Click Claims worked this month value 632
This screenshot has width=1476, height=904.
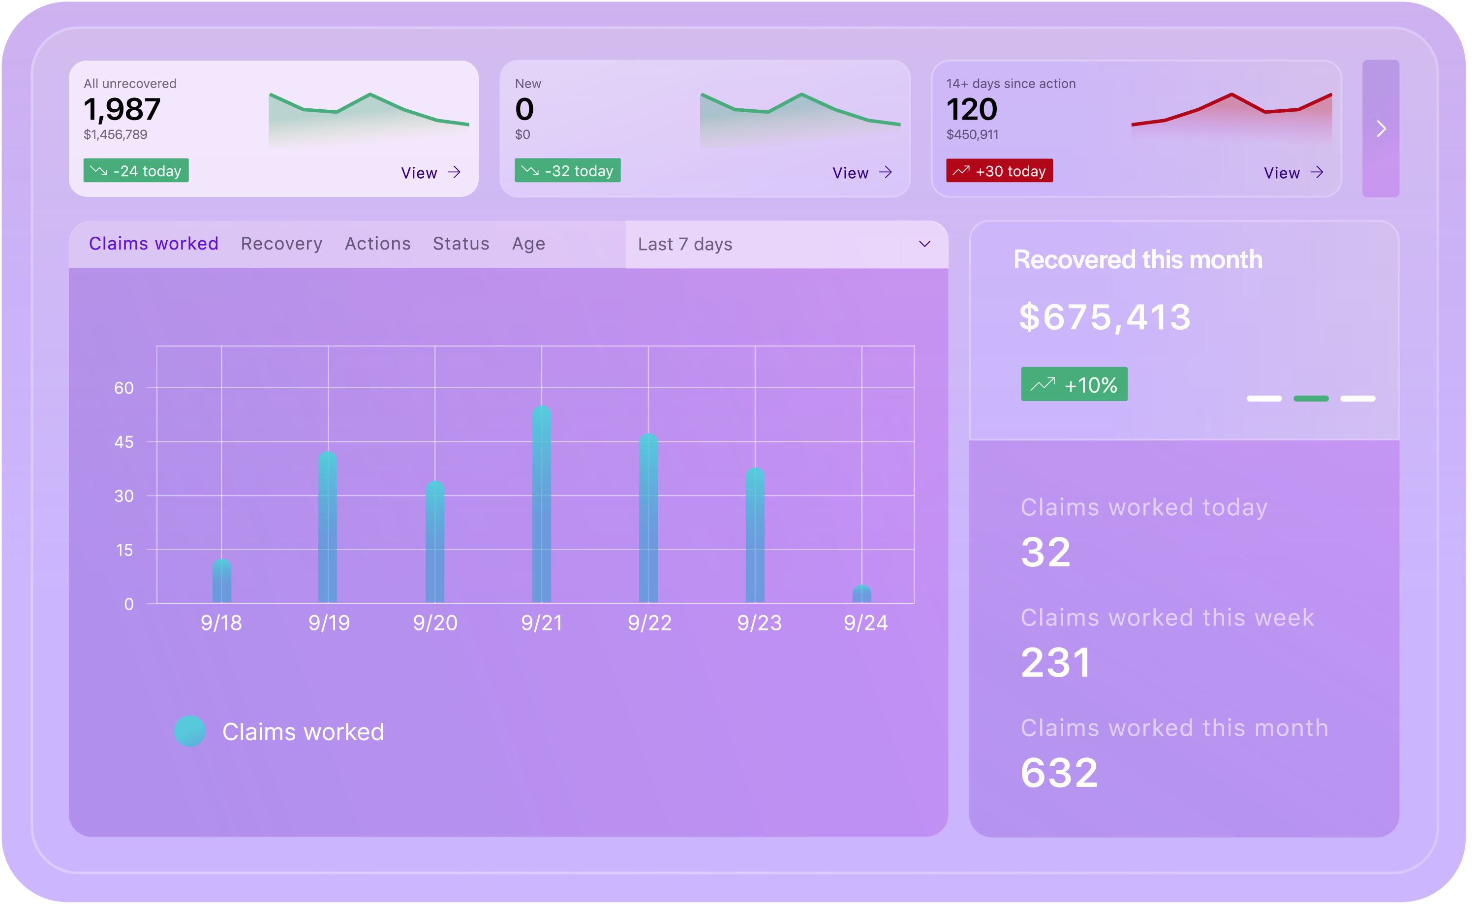coord(1060,774)
